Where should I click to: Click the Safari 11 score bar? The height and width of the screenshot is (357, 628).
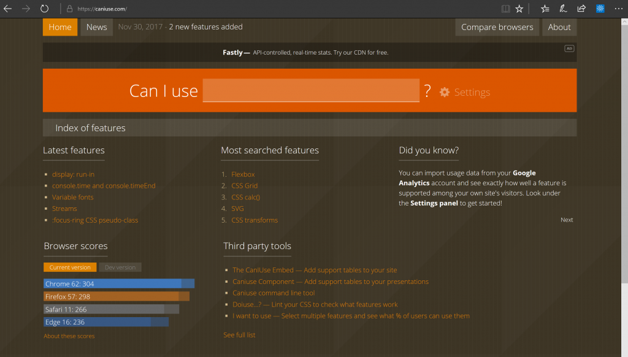click(112, 309)
